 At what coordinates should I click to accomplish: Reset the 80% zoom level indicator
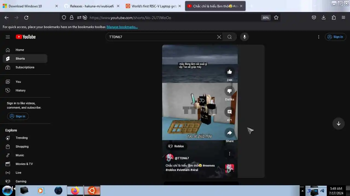[x=266, y=17]
